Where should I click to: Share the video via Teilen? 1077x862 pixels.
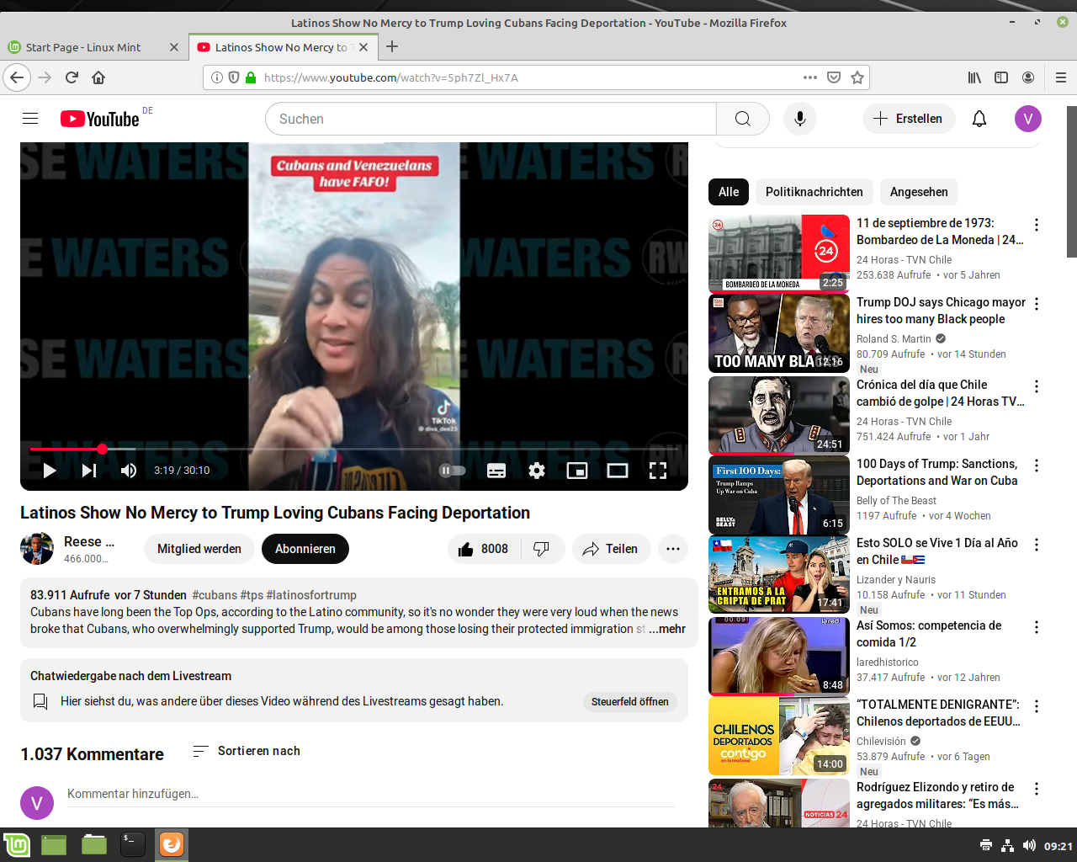tap(611, 549)
